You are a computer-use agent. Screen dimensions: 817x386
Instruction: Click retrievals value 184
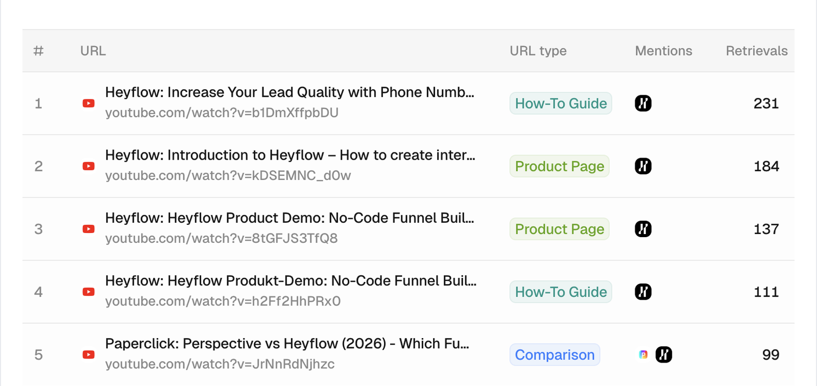point(766,166)
